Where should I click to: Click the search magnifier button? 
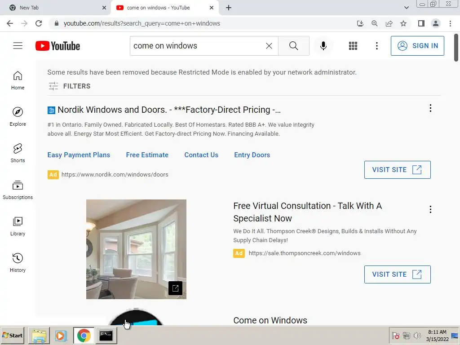[294, 46]
